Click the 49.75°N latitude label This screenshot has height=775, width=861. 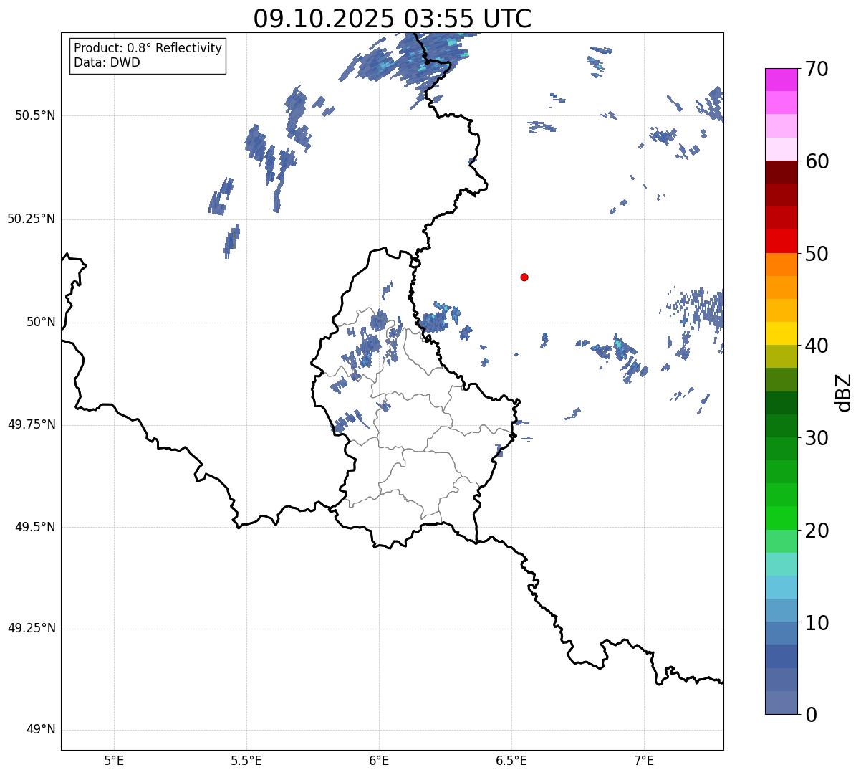(x=32, y=424)
